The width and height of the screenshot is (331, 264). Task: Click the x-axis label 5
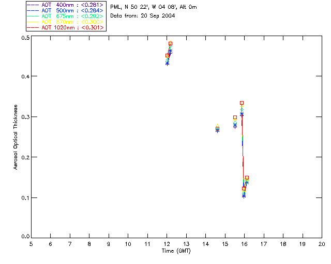[x=31, y=244]
